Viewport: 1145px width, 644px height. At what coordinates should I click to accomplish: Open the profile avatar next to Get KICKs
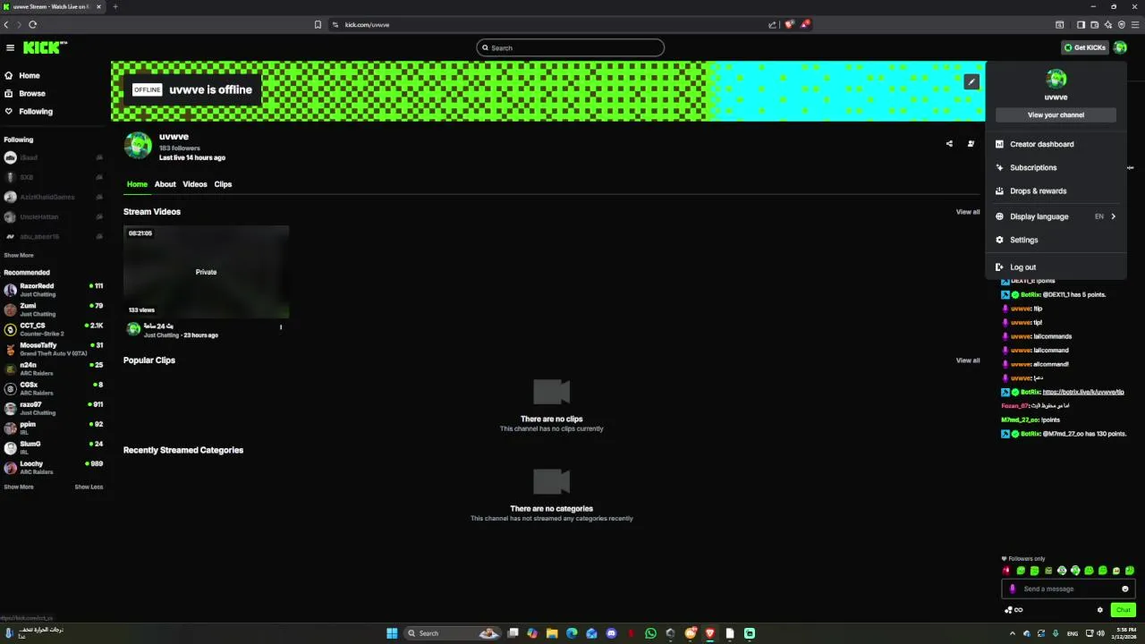(1120, 47)
